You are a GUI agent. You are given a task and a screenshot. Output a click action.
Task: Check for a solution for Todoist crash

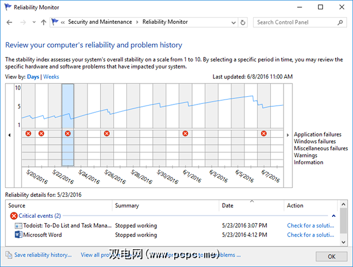coord(310,226)
